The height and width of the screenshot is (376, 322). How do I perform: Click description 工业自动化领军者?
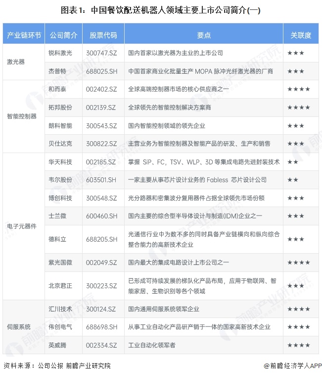pyautogui.click(x=152, y=345)
